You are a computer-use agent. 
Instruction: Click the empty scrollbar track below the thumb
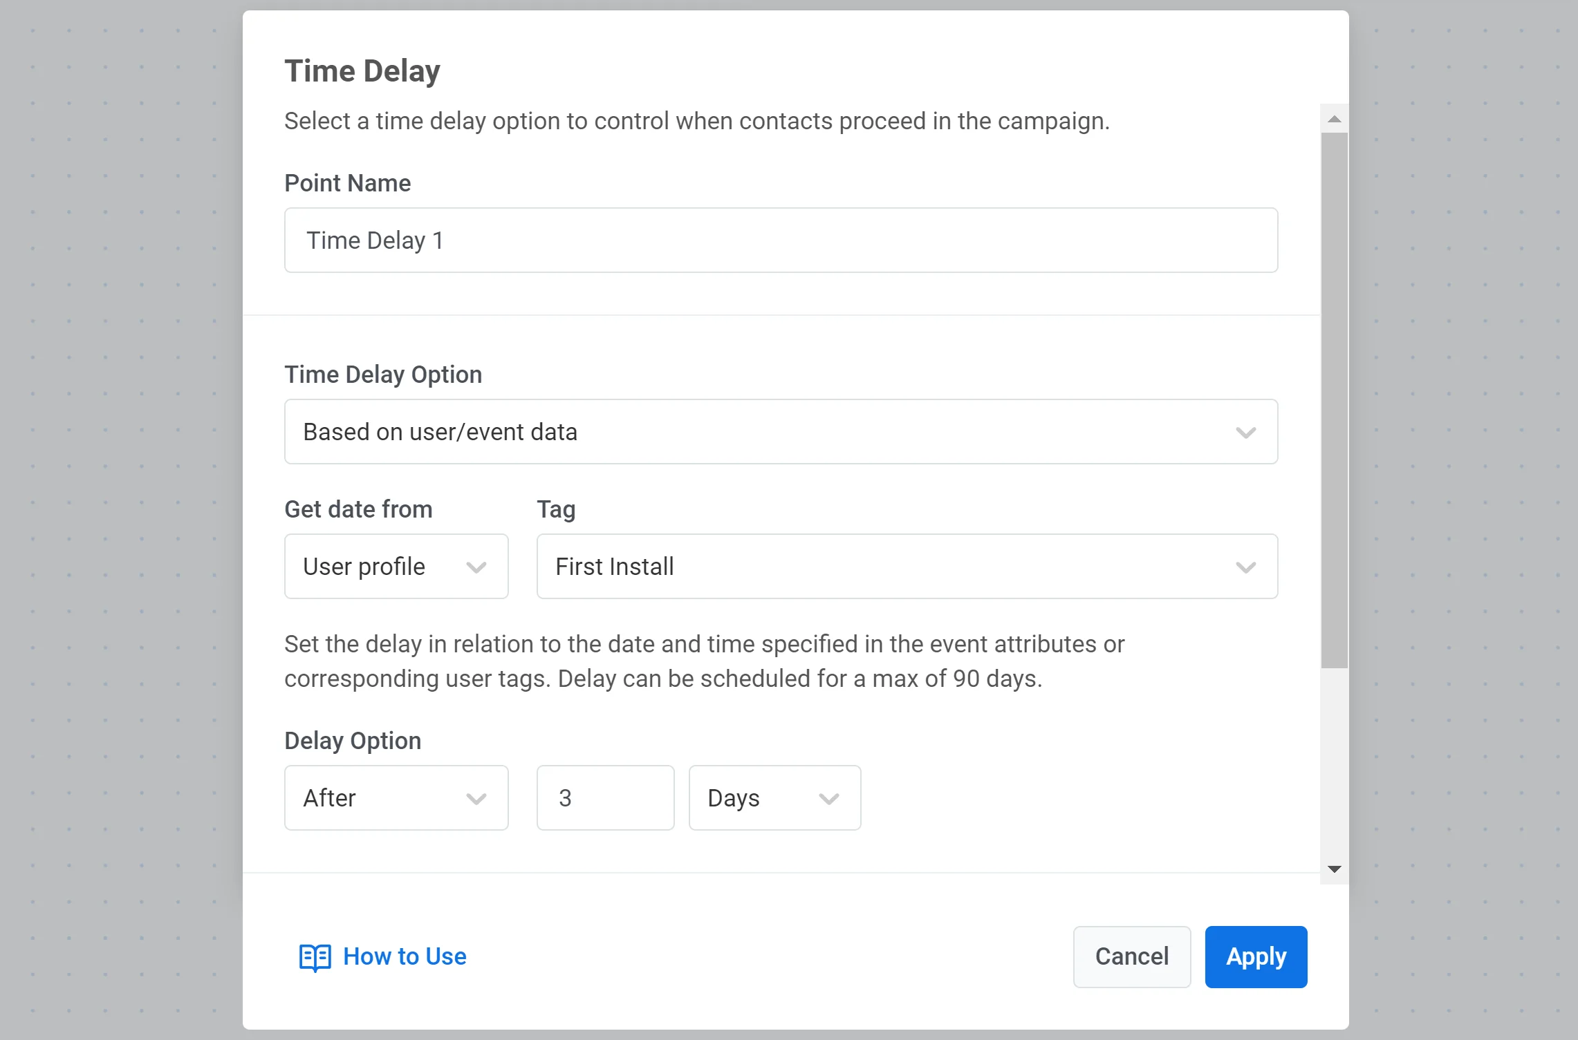coord(1335,760)
